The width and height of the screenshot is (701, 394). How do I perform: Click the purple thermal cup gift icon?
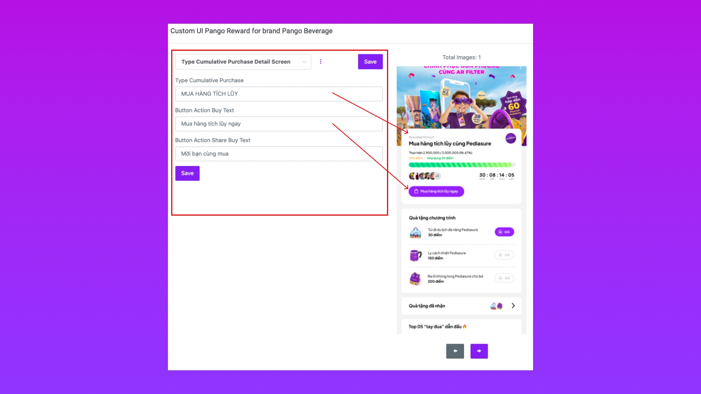click(415, 255)
